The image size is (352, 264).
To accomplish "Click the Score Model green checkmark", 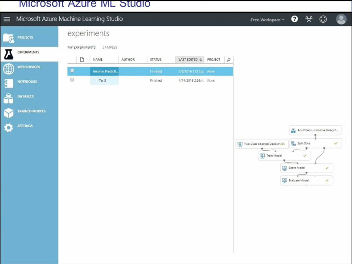I will [327, 168].
